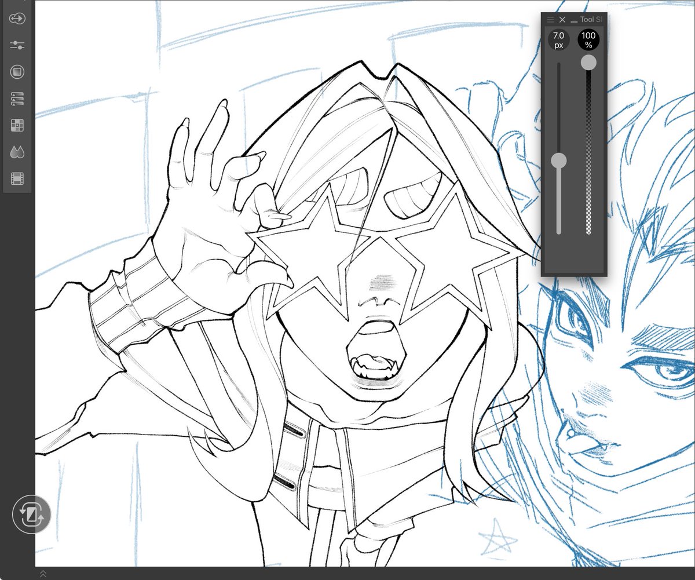The height and width of the screenshot is (580, 695).
Task: Open the Layer Property panel icon
Action: [17, 72]
